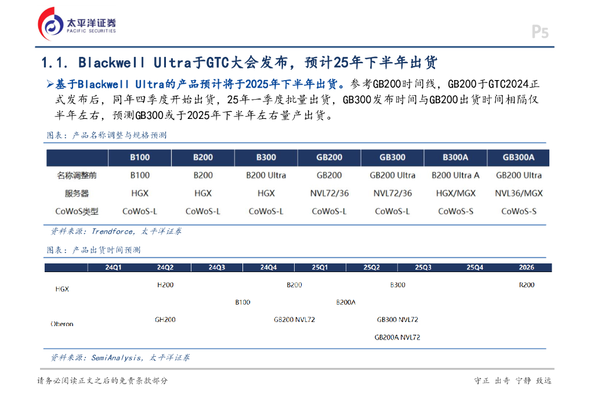Click the 'CoWoS-L' cell under B100
Image resolution: width=594 pixels, height=398 pixels.
pyautogui.click(x=140, y=212)
